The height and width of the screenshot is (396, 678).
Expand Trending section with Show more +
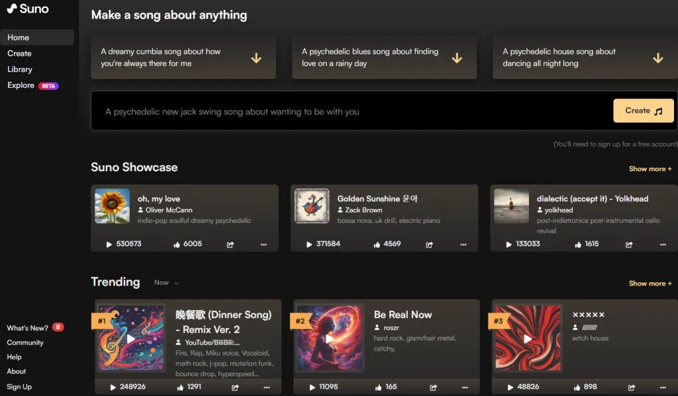coord(650,284)
